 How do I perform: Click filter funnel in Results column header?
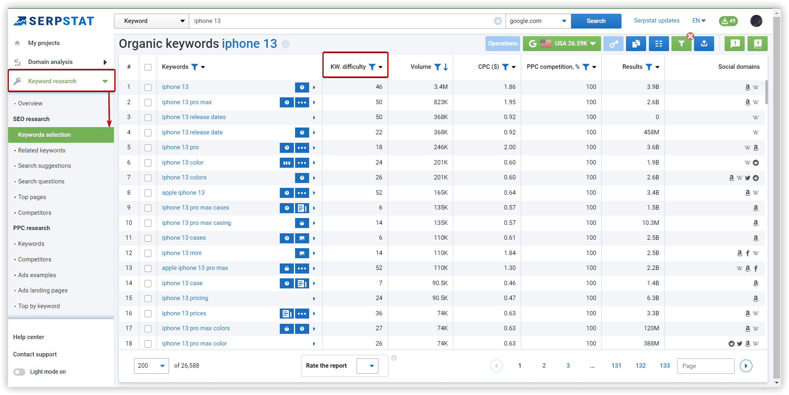tap(649, 67)
